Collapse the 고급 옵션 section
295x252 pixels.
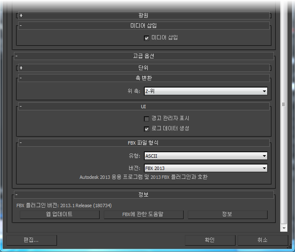tap(144, 56)
